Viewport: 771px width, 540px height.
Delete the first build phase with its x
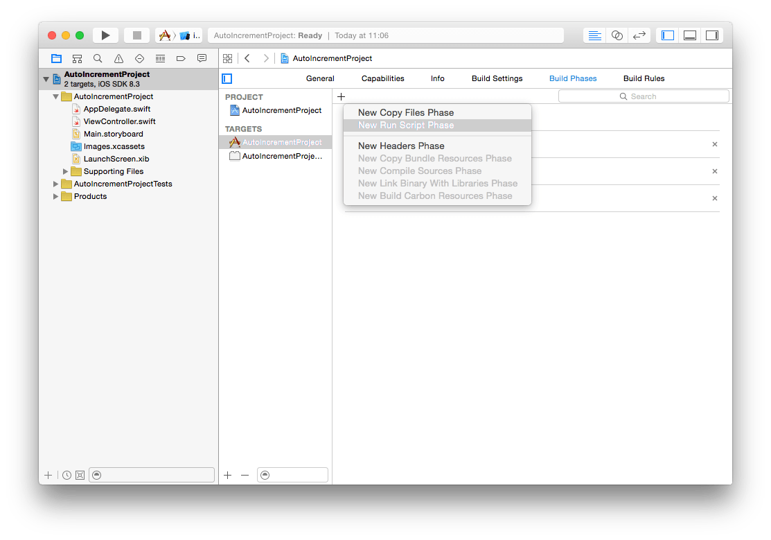[715, 144]
